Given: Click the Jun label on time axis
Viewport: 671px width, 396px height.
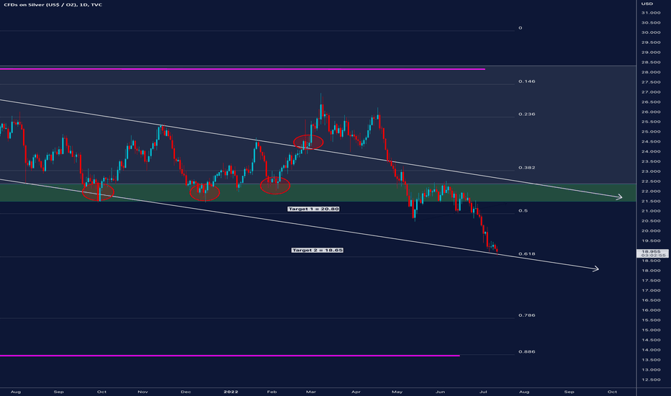Looking at the screenshot, I should 441,392.
